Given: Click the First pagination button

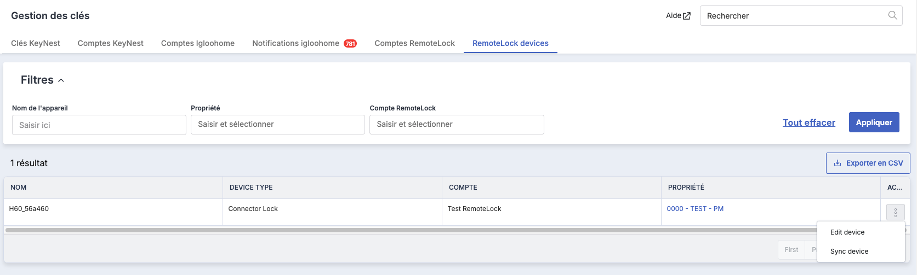Looking at the screenshot, I should point(791,250).
